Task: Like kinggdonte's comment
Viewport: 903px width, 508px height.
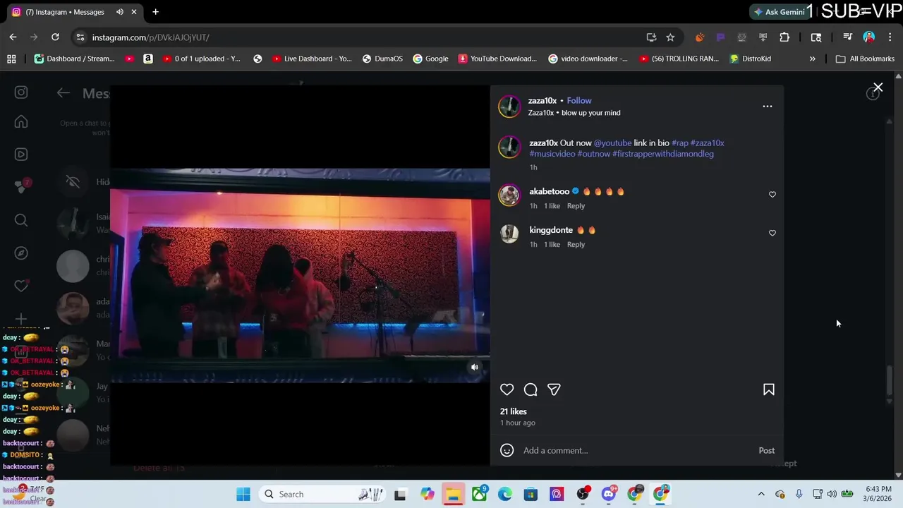Action: click(x=772, y=234)
